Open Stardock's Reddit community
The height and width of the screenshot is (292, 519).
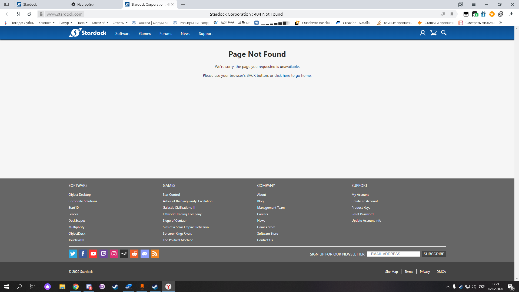tap(134, 254)
